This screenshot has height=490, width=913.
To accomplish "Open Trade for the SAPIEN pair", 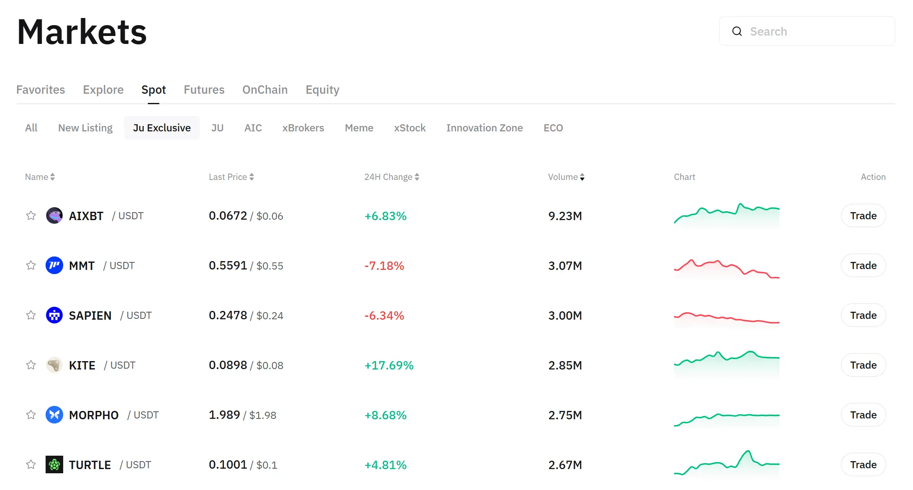I will (863, 315).
